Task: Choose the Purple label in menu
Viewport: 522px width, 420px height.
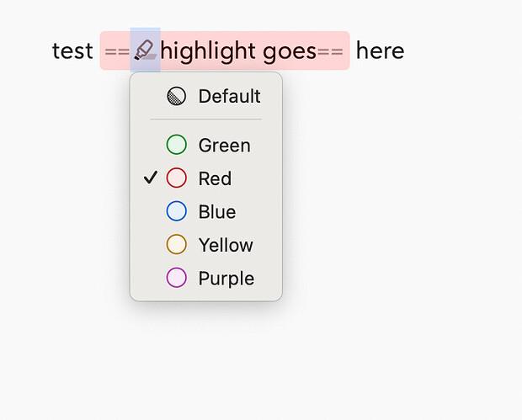Action: click(226, 279)
